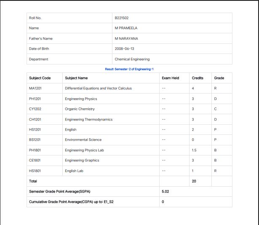This screenshot has height=225, width=259.
Task: Click the total credits value 20
Action: [x=194, y=181]
